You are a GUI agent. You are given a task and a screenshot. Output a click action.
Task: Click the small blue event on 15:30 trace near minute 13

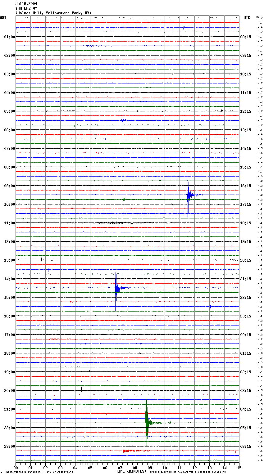[x=210, y=307]
